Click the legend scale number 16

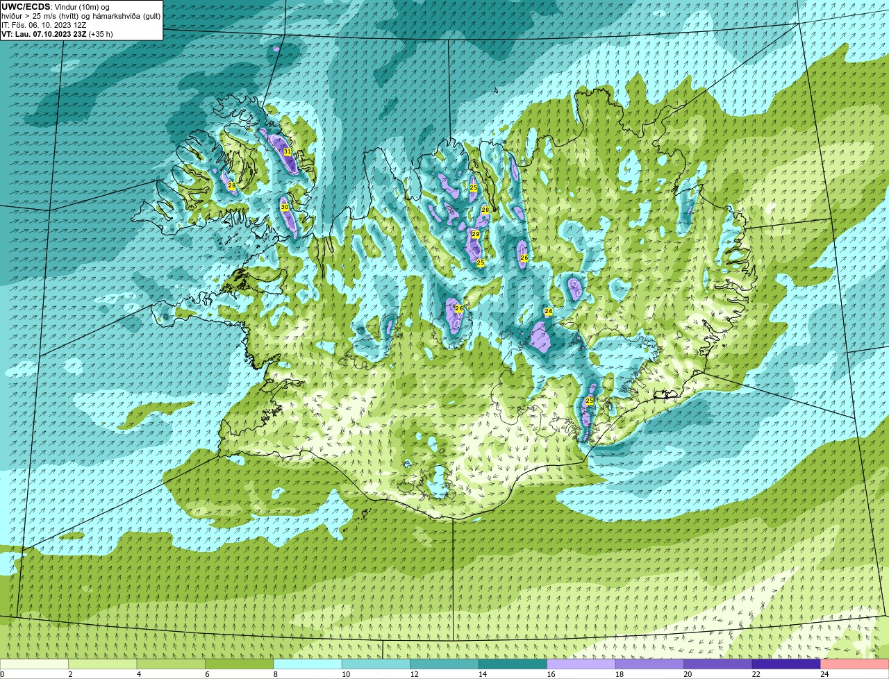[x=551, y=674]
